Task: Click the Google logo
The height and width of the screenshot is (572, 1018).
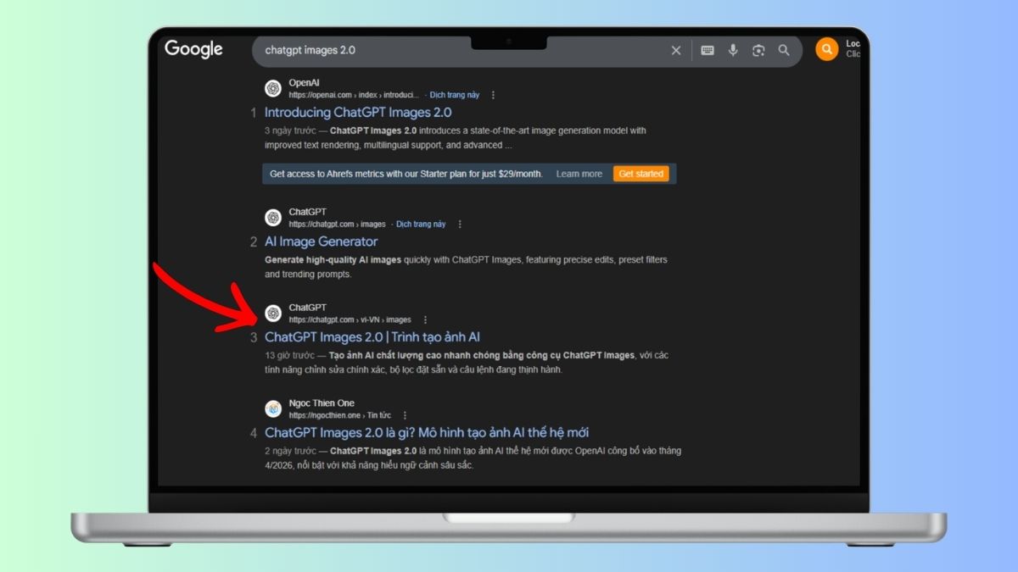Action: [193, 50]
